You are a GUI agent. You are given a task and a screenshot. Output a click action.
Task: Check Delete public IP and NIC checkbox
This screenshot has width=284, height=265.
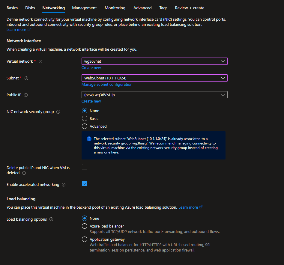click(x=85, y=167)
